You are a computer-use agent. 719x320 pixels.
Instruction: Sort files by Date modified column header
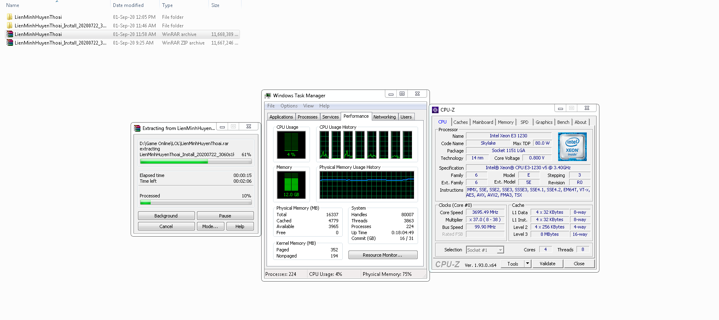pos(135,5)
